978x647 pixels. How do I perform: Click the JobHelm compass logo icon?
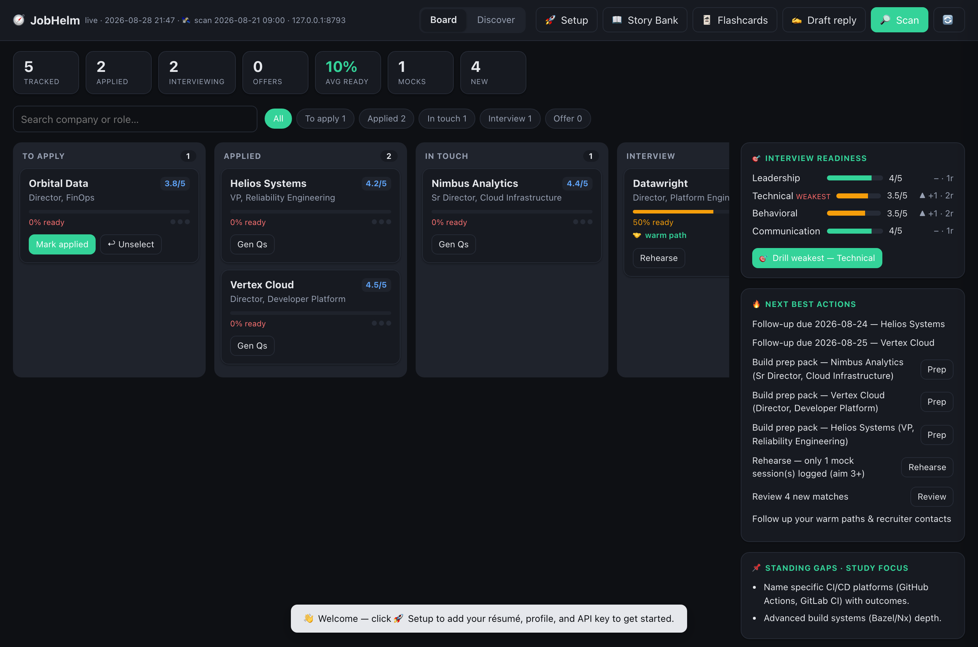coord(19,20)
